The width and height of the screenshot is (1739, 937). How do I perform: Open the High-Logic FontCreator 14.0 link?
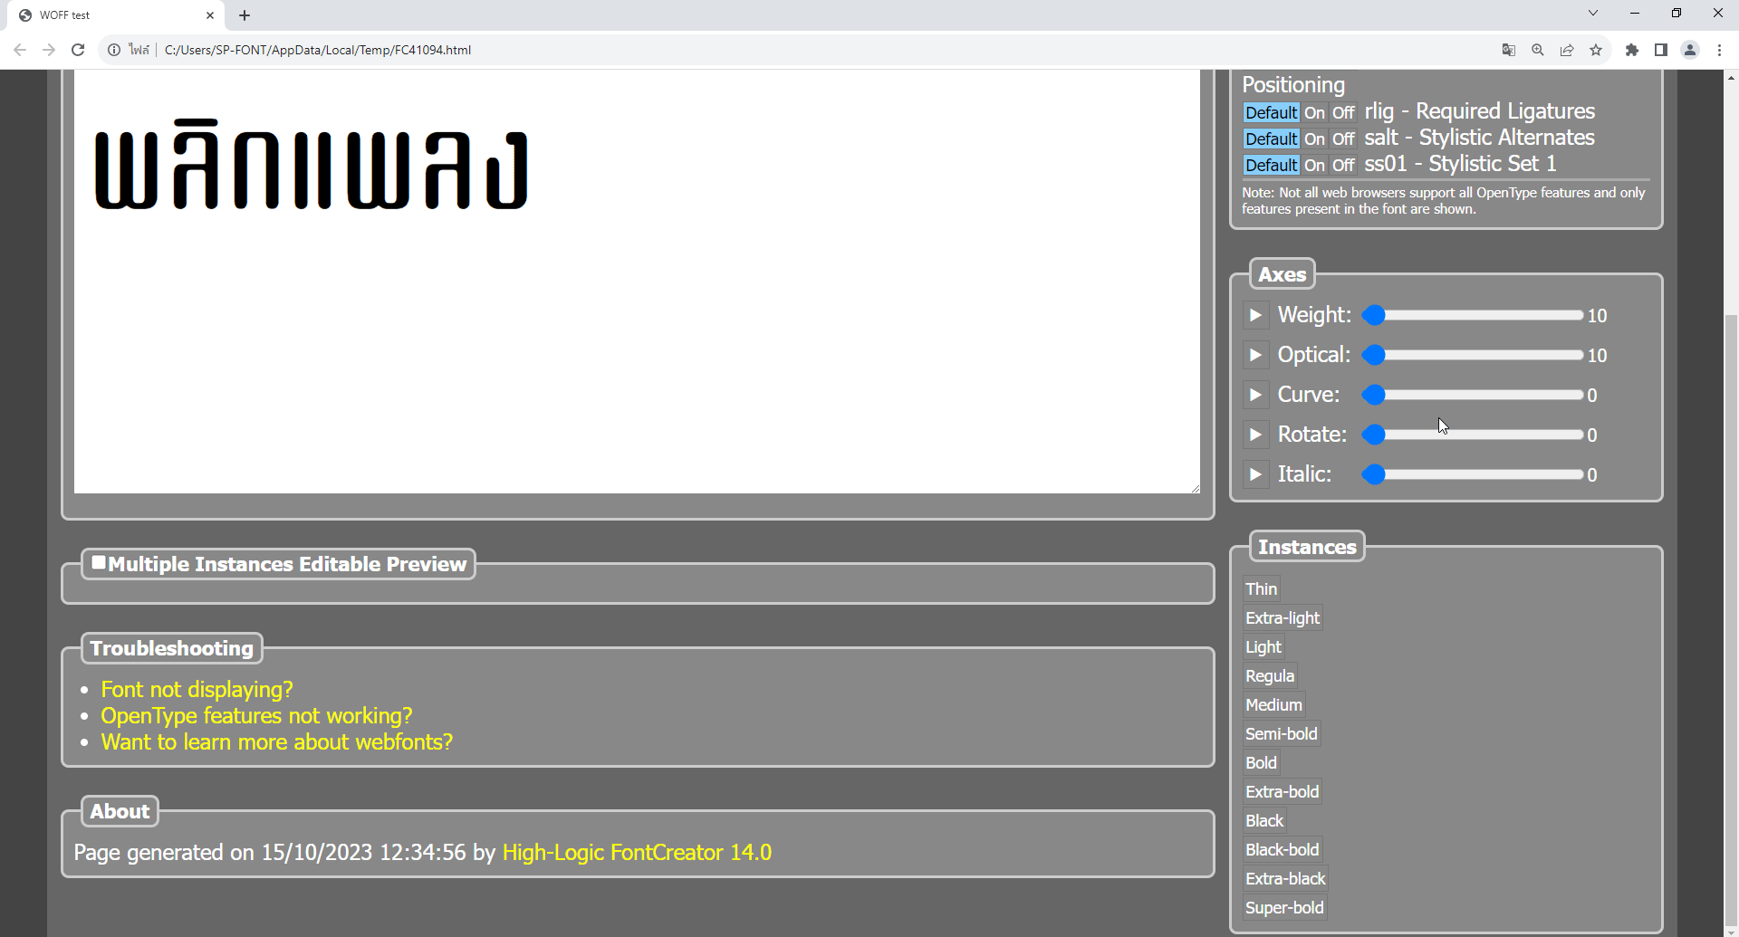pos(637,852)
